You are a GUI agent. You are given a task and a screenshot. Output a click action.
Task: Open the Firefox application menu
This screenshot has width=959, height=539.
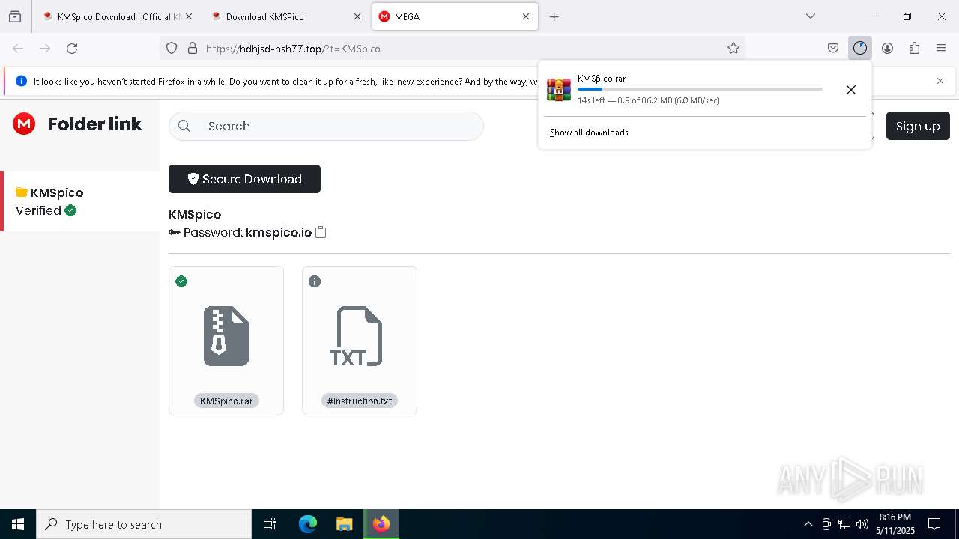click(941, 49)
